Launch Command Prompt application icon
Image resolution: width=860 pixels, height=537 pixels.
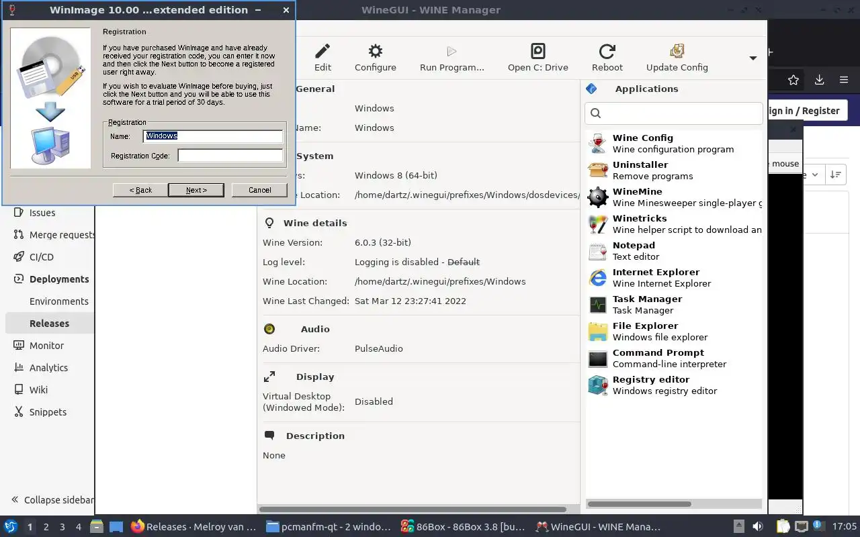(597, 358)
